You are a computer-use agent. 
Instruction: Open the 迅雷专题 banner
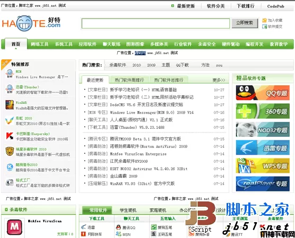pyautogui.click(x=263, y=147)
